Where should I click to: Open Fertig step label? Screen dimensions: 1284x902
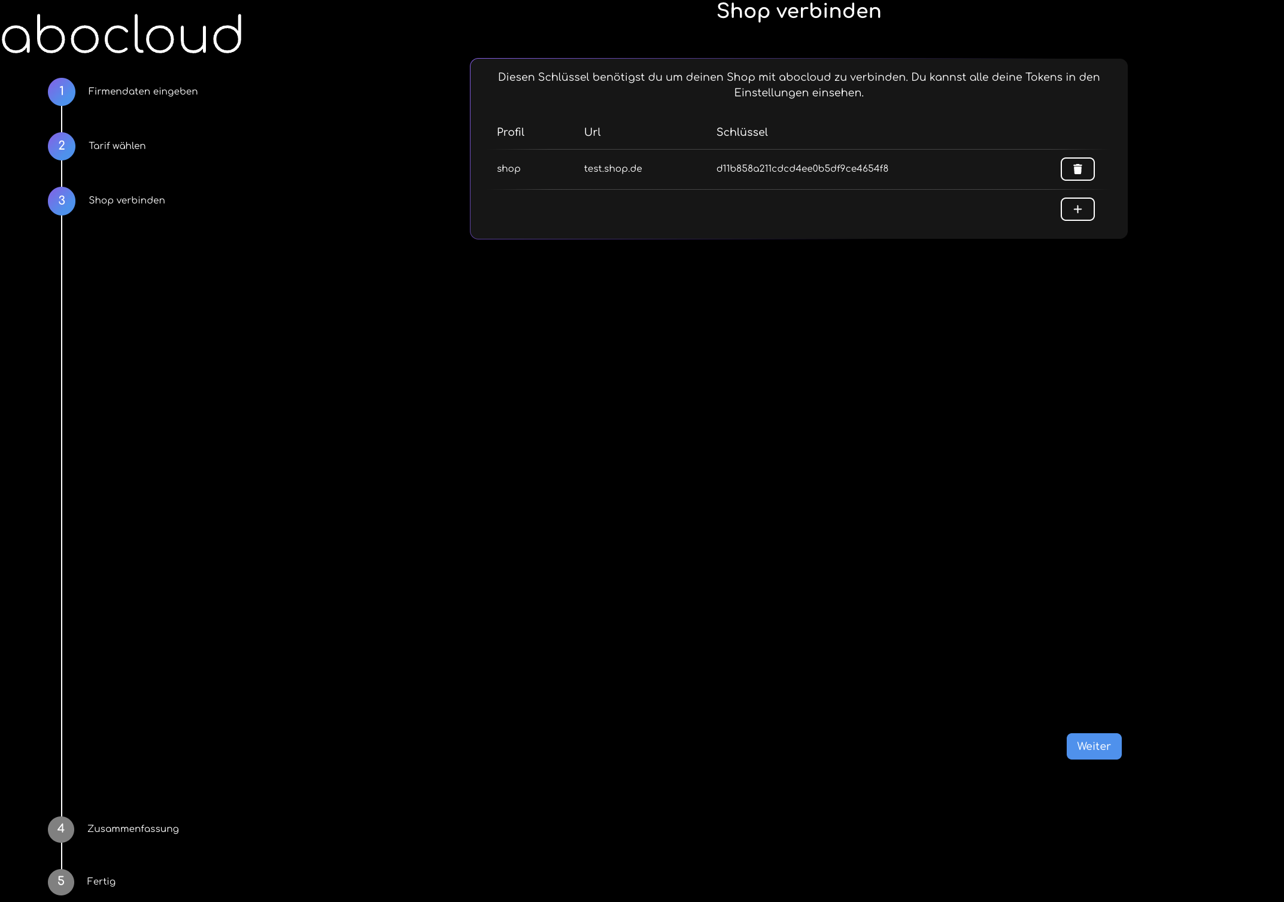(x=101, y=881)
